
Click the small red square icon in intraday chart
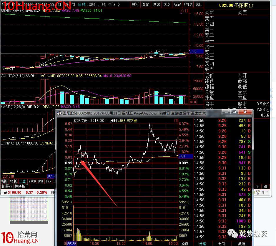[x=176, y=120]
